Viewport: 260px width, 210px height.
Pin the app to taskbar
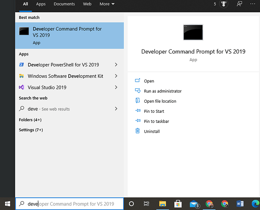point(156,121)
